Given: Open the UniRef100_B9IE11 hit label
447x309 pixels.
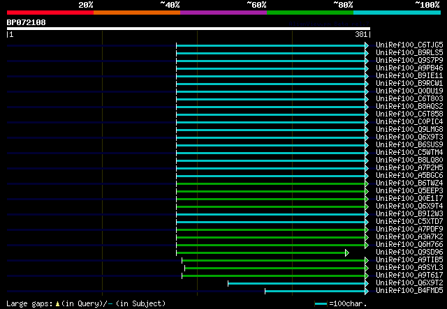Looking at the screenshot, I should click(x=409, y=75).
